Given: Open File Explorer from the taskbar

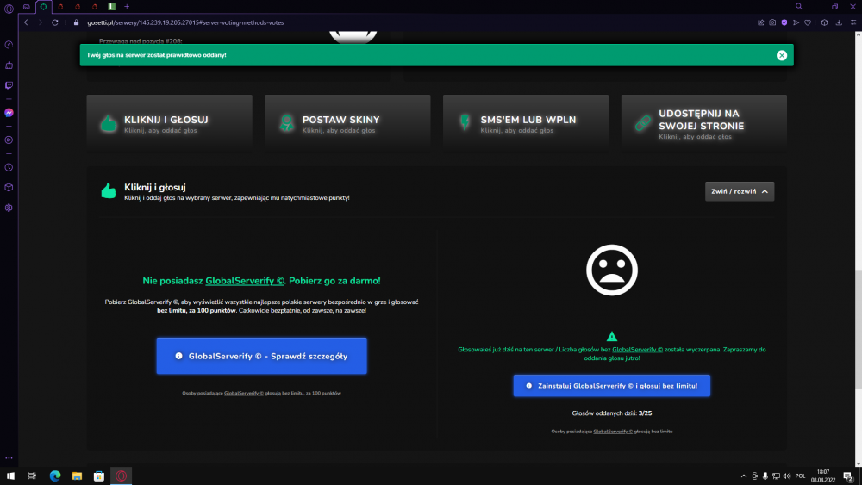Looking at the screenshot, I should [77, 476].
